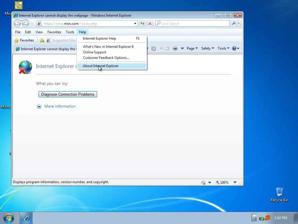Open the Tools menu in menu bar
298x224 pixels.
pos(70,32)
